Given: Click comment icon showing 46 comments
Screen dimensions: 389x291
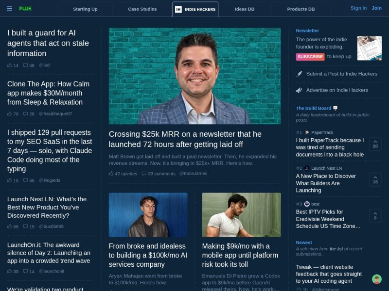Looking at the screenshot, I should coord(25,180).
